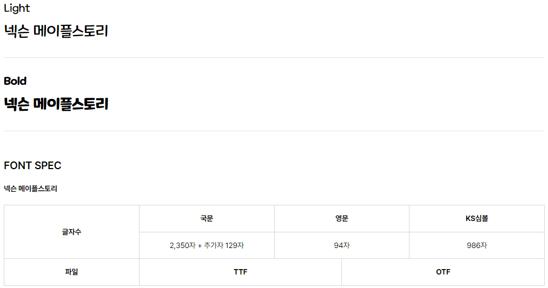This screenshot has width=548, height=288.
Task: Click the 국문 column header
Action: (x=207, y=218)
